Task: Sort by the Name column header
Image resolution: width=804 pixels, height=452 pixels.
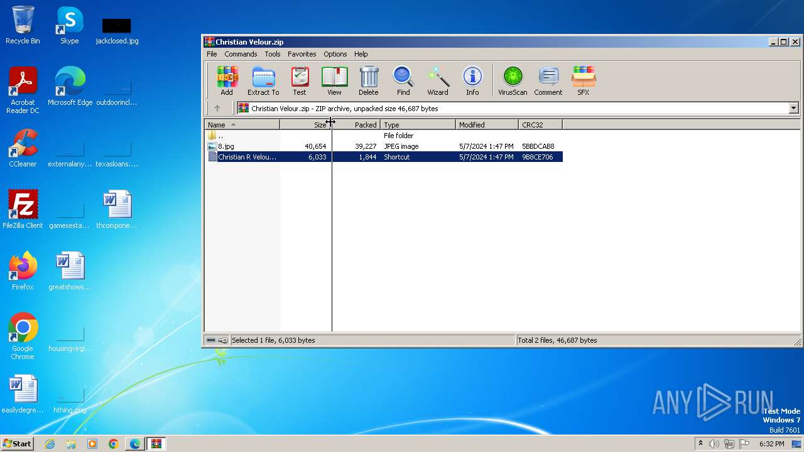Action: (242, 125)
